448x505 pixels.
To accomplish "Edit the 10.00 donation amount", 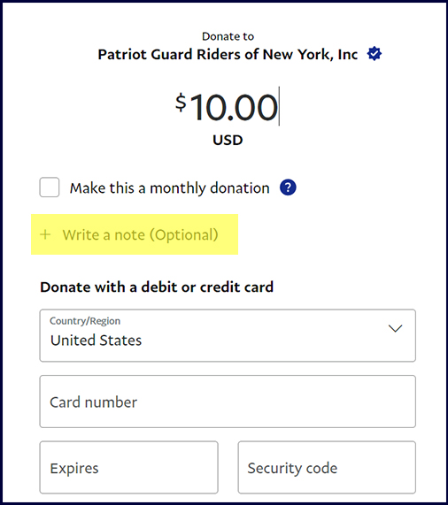I will click(234, 107).
